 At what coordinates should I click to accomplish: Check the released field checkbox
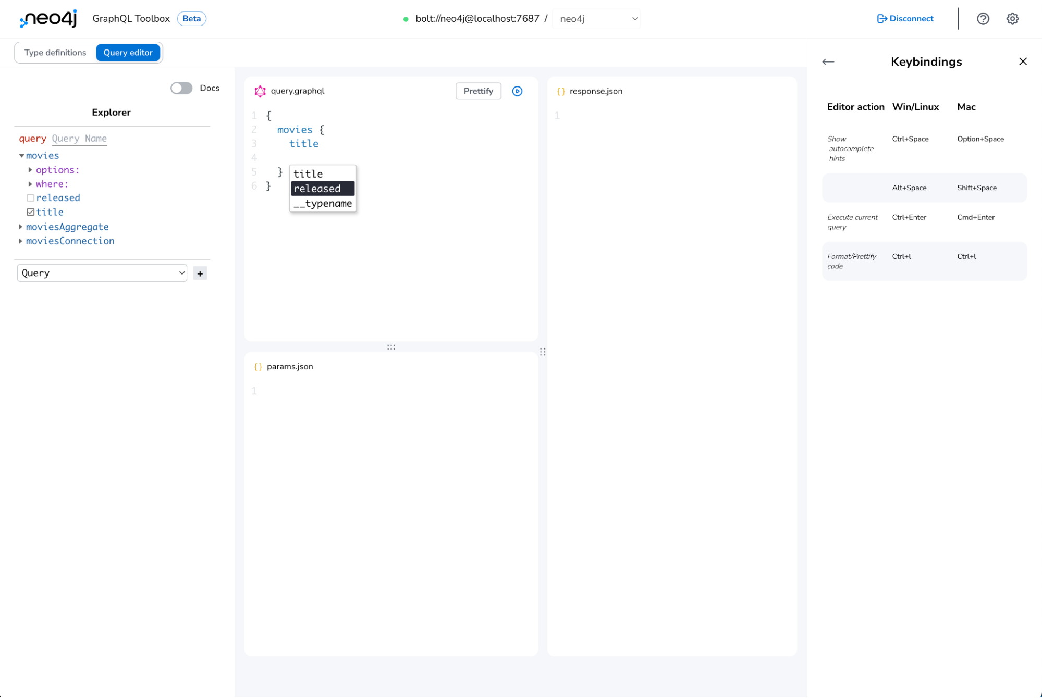point(31,197)
